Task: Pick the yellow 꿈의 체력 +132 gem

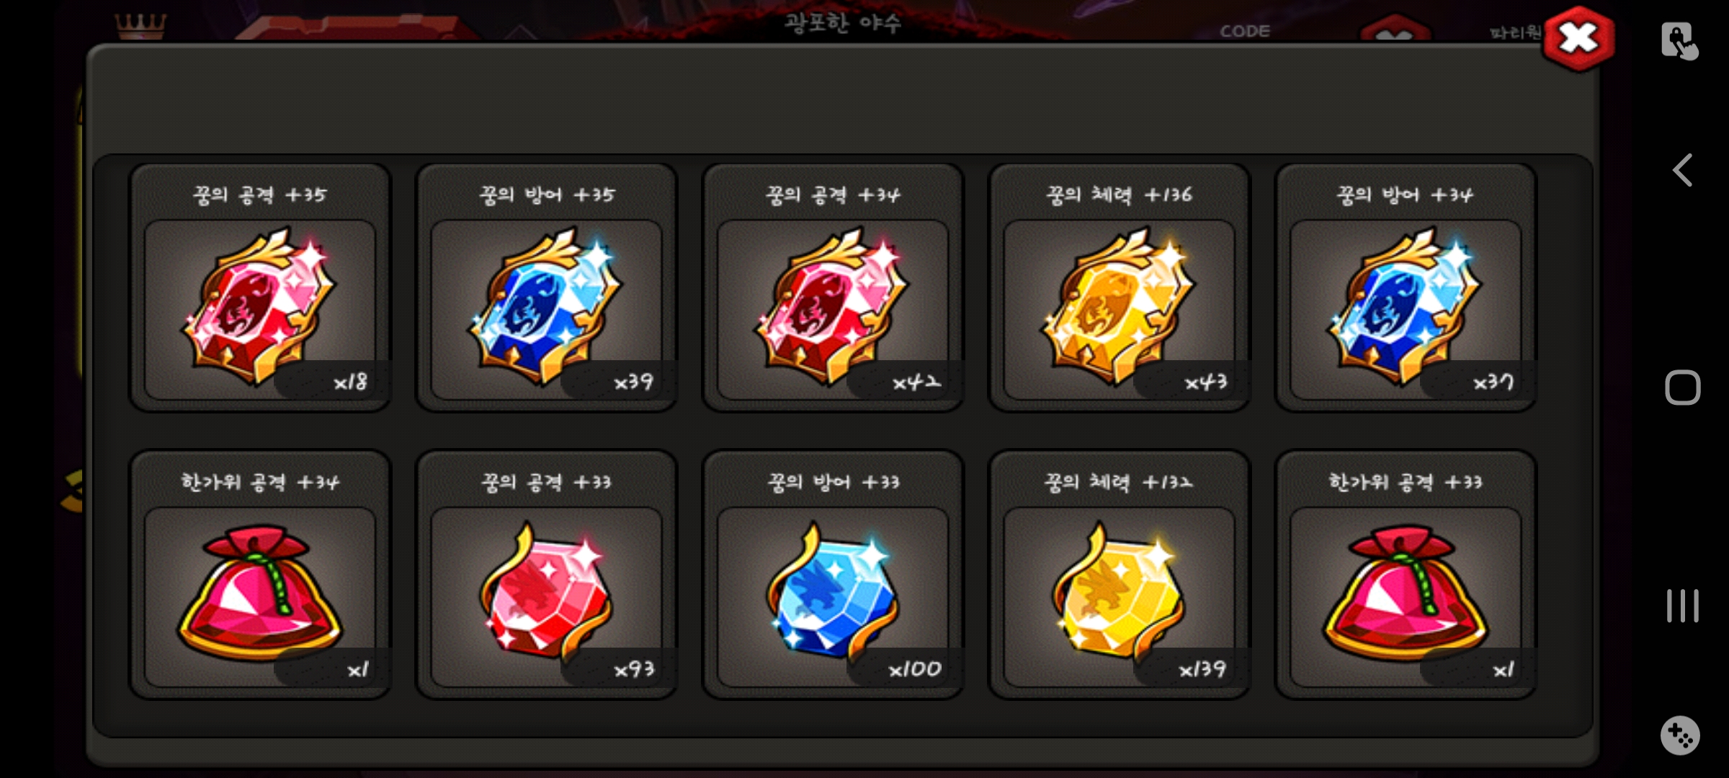Action: (x=1119, y=575)
